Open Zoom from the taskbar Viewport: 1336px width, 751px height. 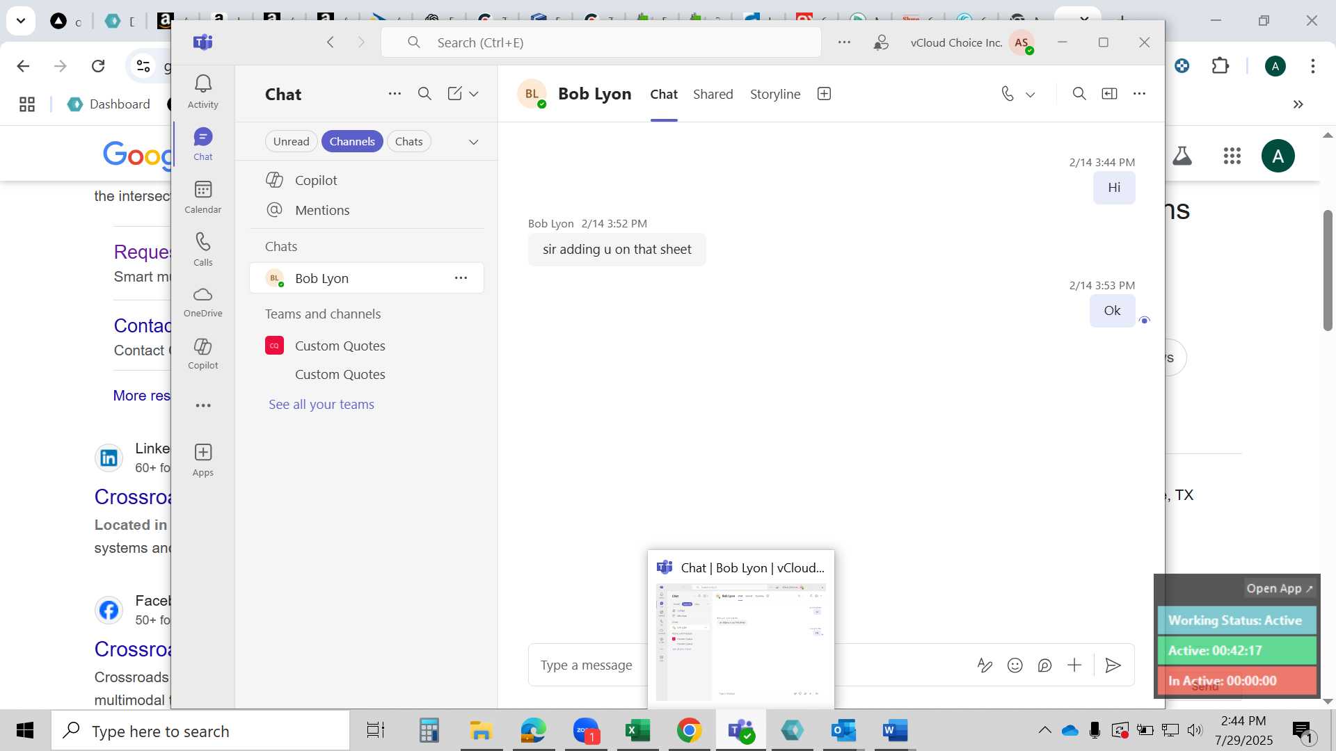586,730
